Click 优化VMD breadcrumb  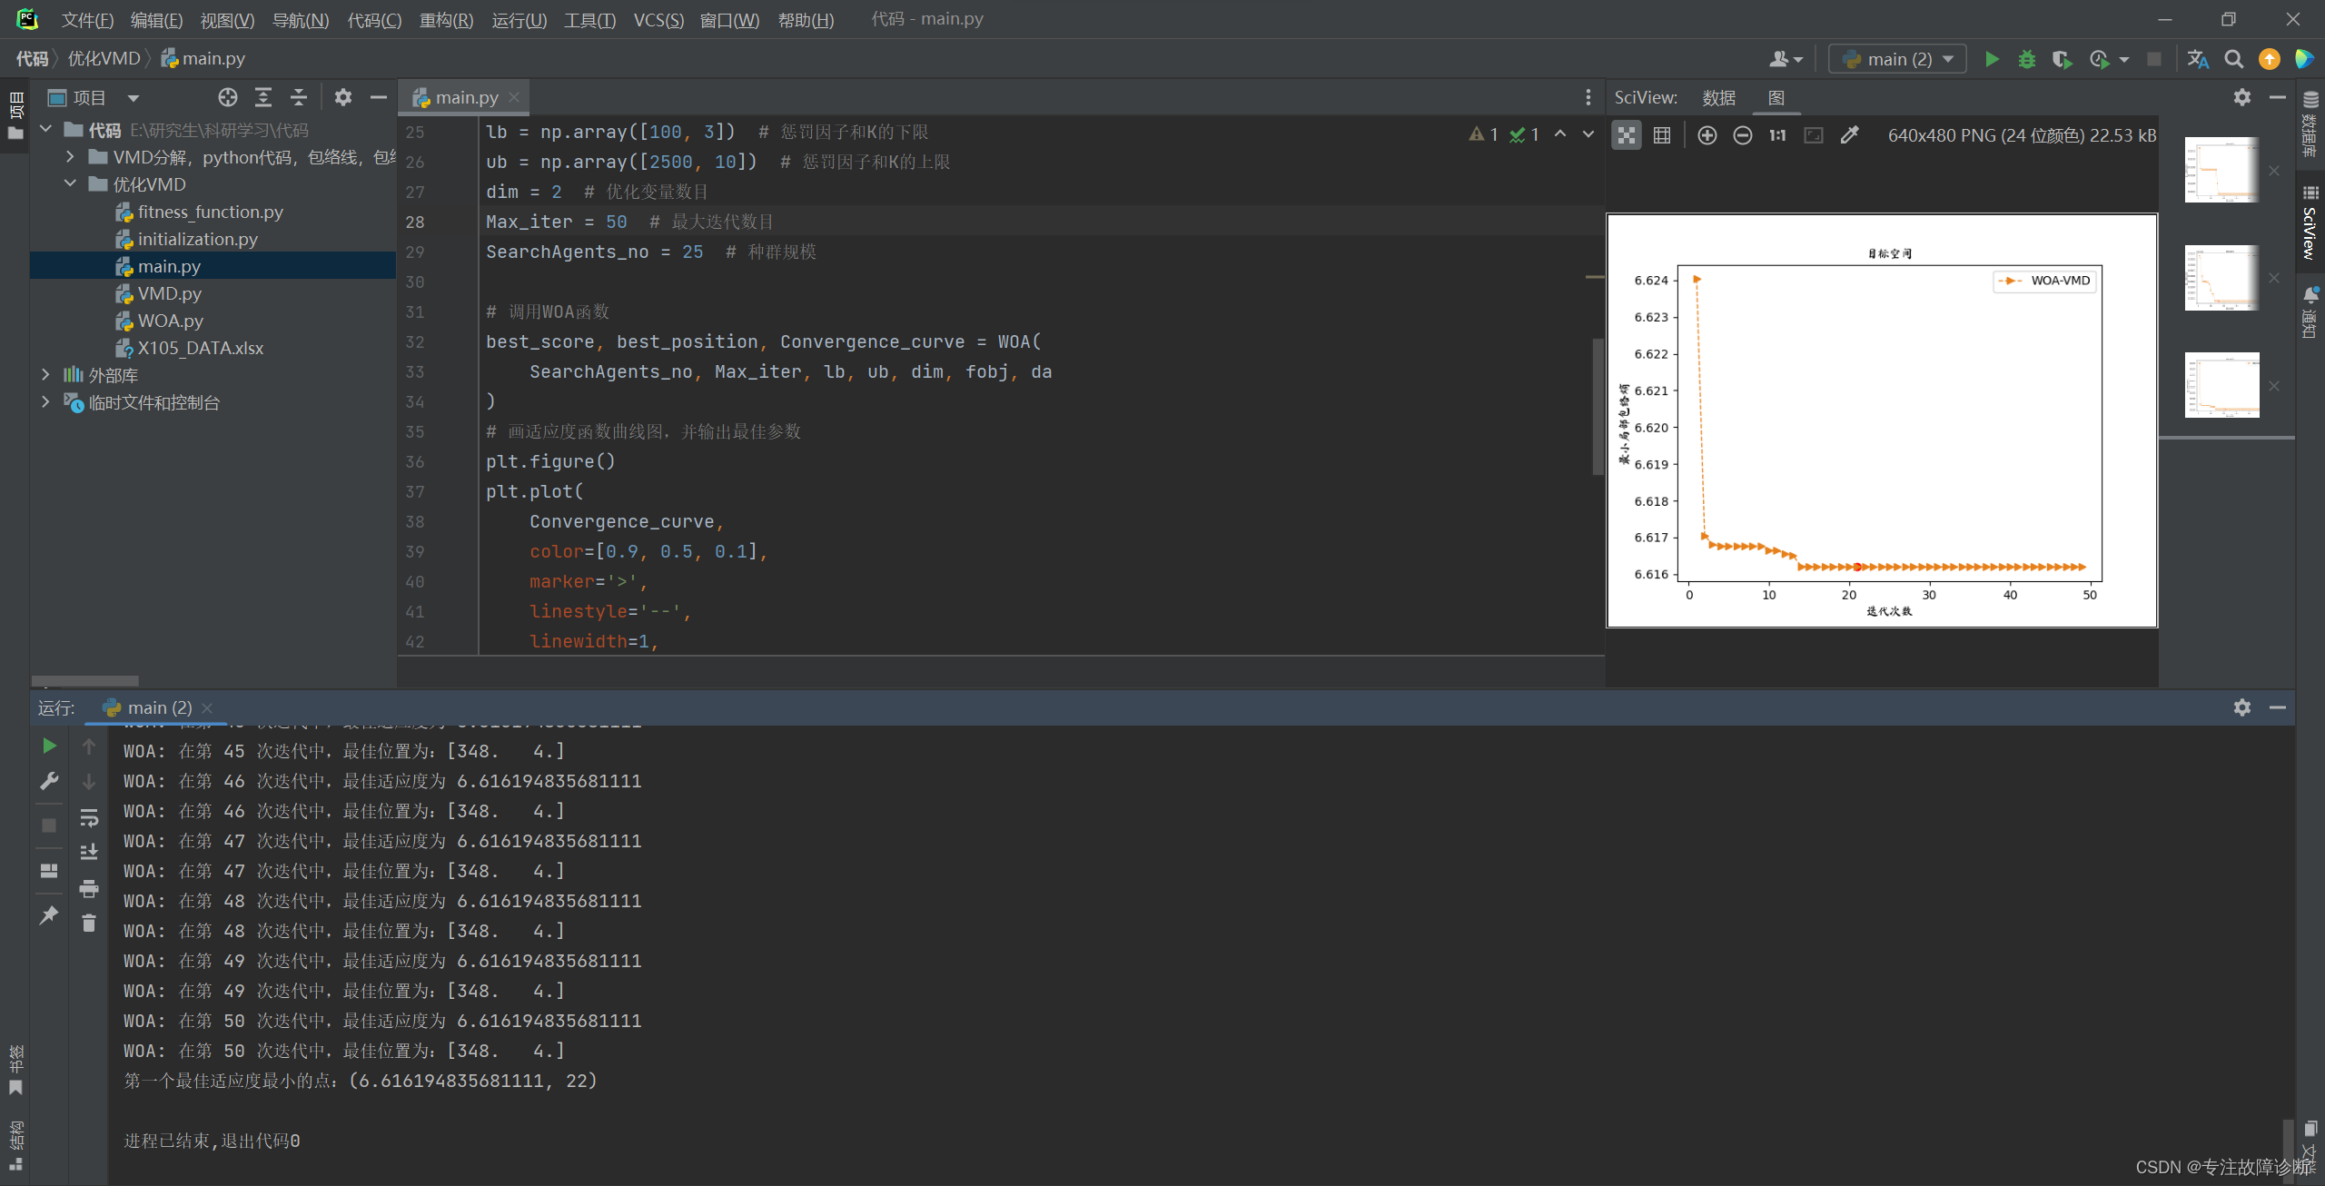point(104,59)
